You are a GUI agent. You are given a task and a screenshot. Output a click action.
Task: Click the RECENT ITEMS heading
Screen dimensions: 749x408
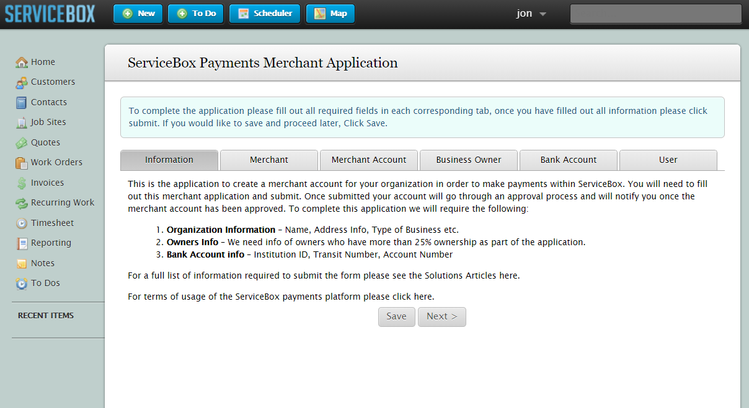46,315
